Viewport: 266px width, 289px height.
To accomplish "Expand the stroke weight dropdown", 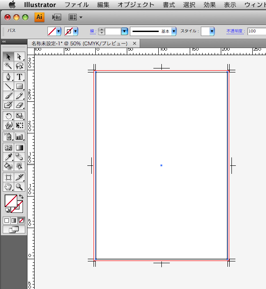I will [x=124, y=32].
